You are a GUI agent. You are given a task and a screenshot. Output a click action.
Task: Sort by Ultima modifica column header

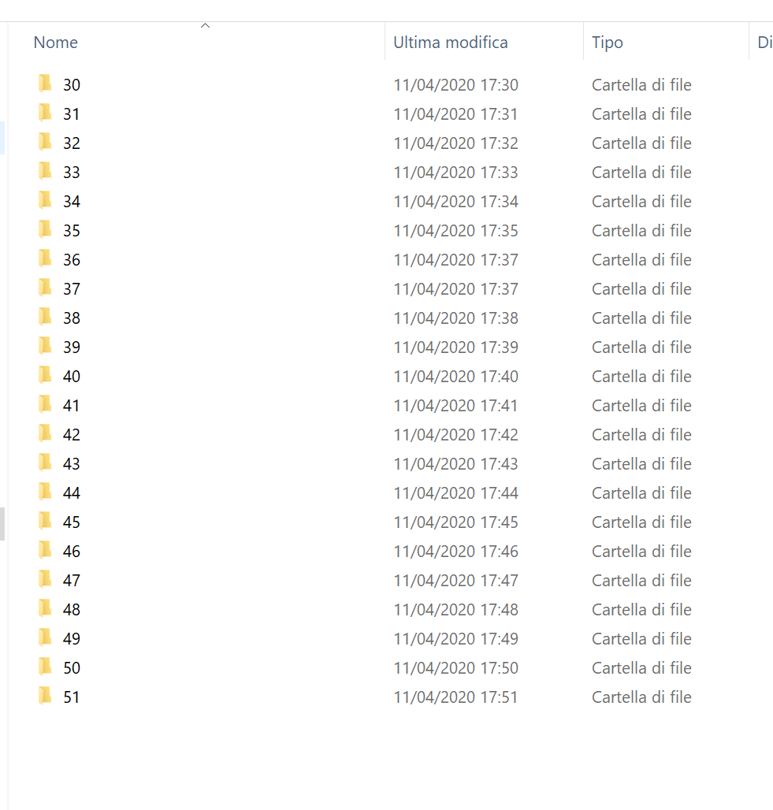coord(451,43)
